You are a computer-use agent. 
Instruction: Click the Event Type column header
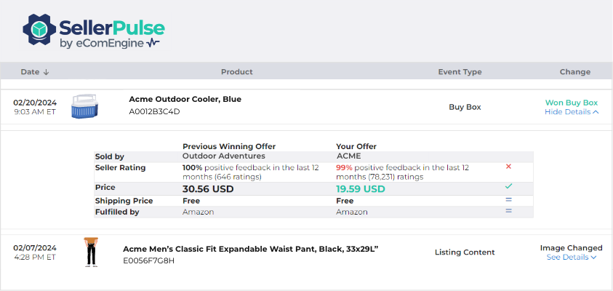[x=460, y=72]
